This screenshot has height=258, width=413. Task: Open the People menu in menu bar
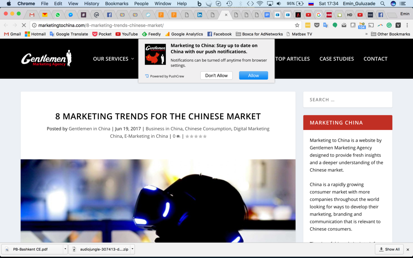click(x=141, y=3)
